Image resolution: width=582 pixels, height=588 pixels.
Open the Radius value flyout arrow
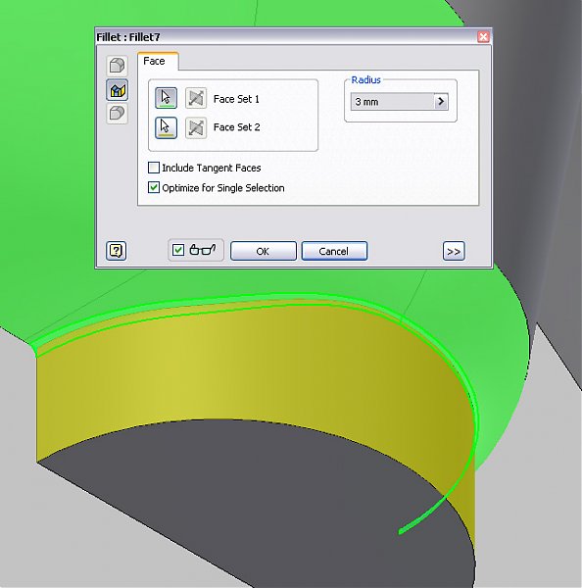pyautogui.click(x=441, y=101)
